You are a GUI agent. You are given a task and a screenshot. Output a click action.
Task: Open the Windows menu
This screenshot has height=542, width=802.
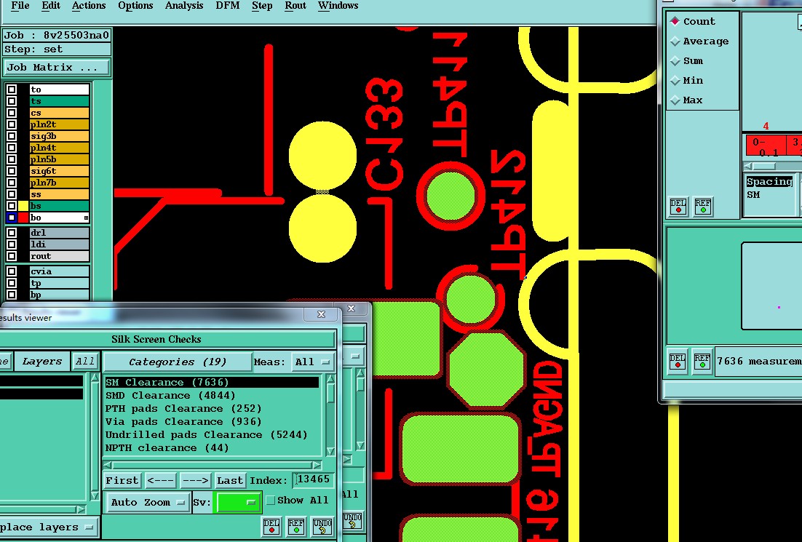click(338, 6)
